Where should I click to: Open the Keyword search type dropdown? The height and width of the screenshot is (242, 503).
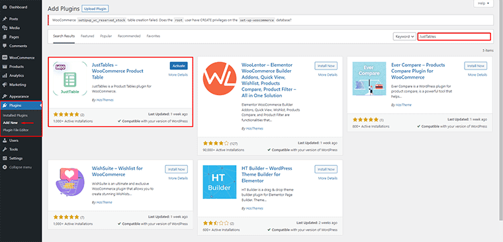click(x=404, y=36)
